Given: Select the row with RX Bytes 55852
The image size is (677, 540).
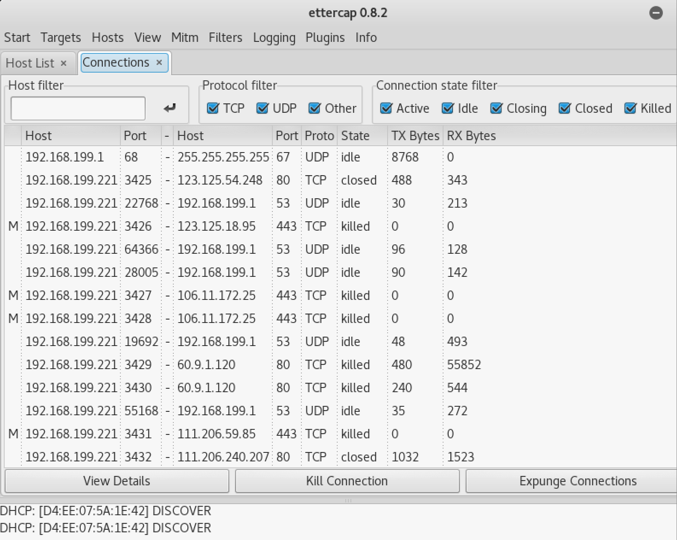Looking at the screenshot, I should coord(340,365).
